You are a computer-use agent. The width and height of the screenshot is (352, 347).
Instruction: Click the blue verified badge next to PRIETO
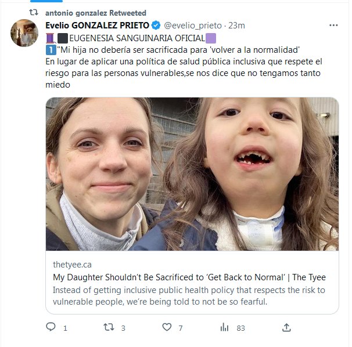click(x=156, y=26)
